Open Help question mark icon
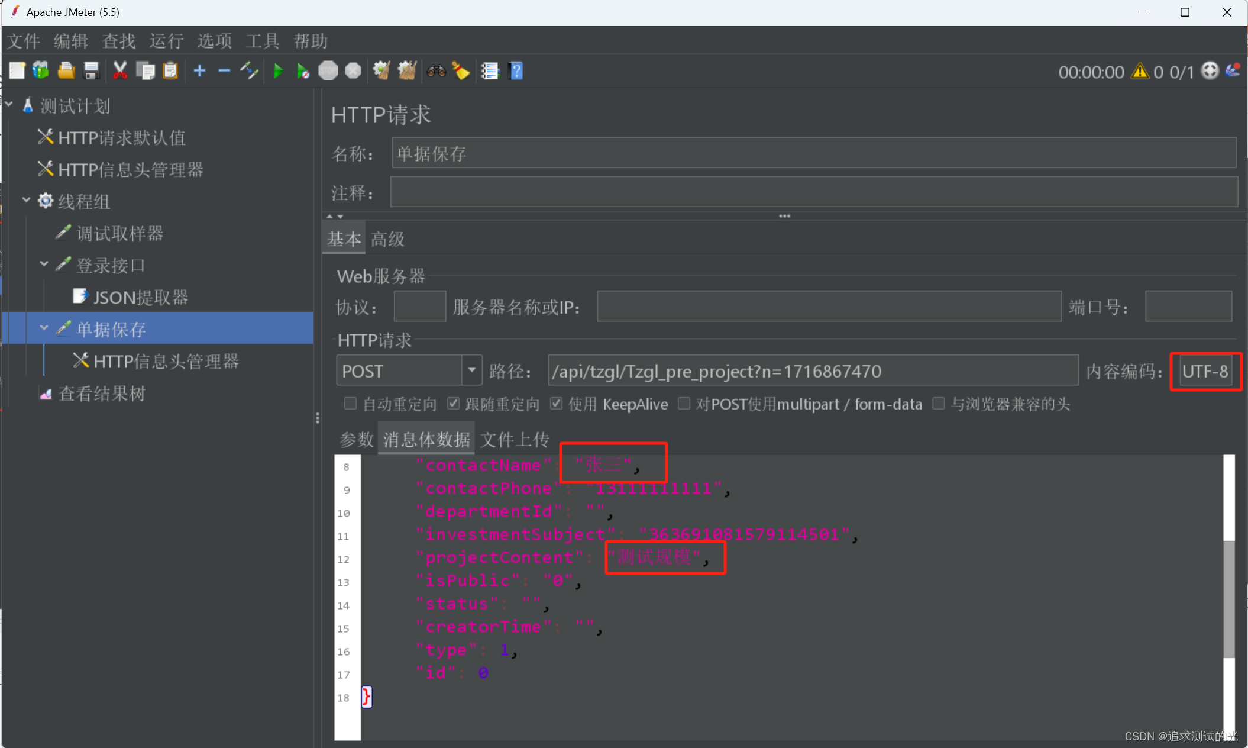1248x748 pixels. click(x=516, y=71)
